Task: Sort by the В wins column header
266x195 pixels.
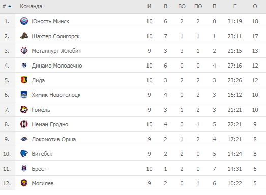Action: (x=166, y=6)
